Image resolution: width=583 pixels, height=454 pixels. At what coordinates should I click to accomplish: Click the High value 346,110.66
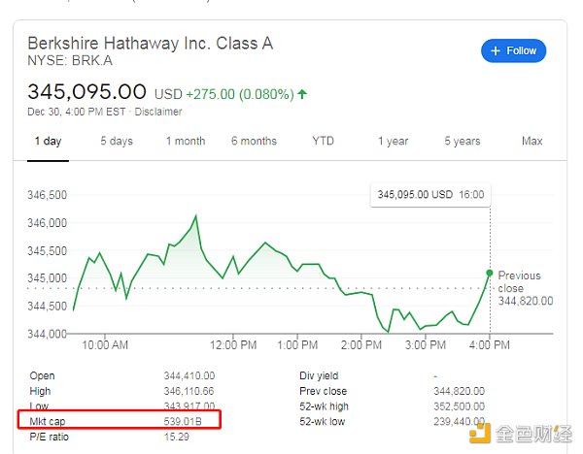(189, 391)
